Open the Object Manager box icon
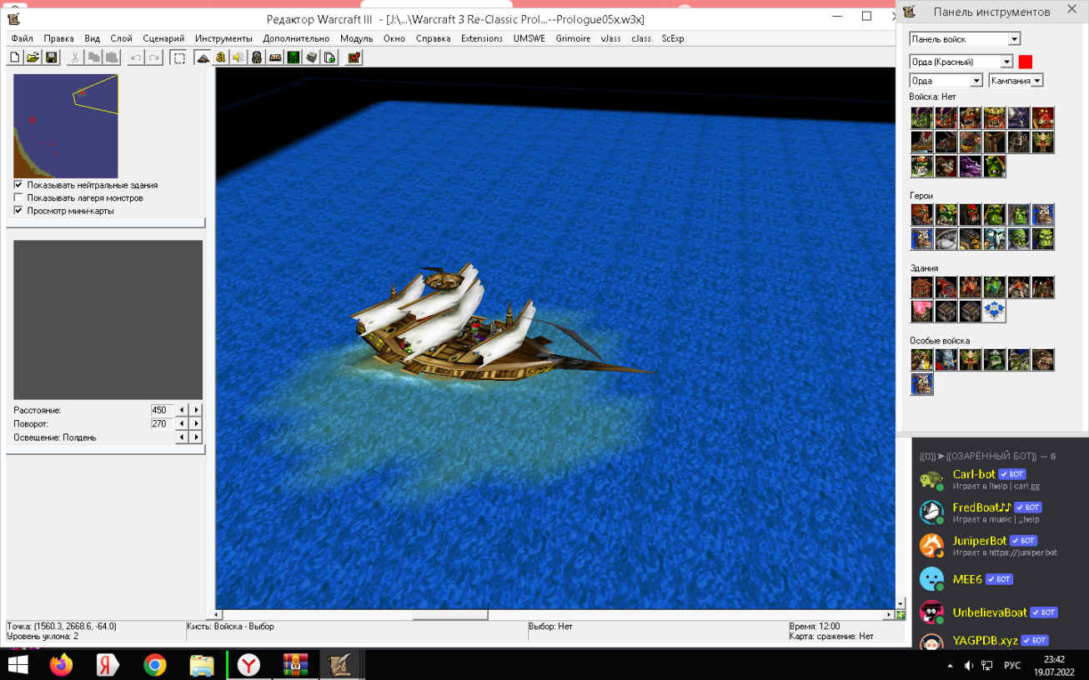Image resolution: width=1089 pixels, height=680 pixels. (x=311, y=57)
